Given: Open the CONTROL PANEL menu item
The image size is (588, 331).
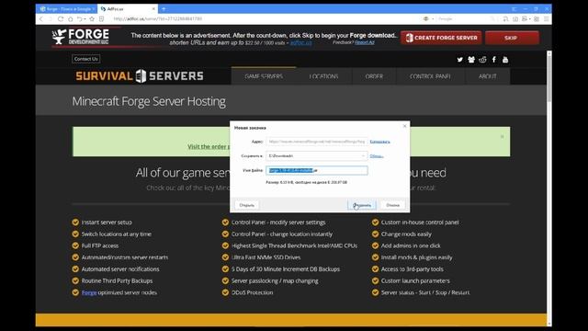Looking at the screenshot, I should (430, 76).
